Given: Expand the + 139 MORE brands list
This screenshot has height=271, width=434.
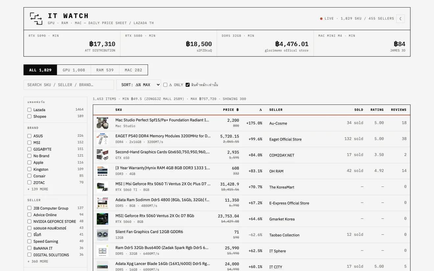Looking at the screenshot, I should [x=38, y=189].
